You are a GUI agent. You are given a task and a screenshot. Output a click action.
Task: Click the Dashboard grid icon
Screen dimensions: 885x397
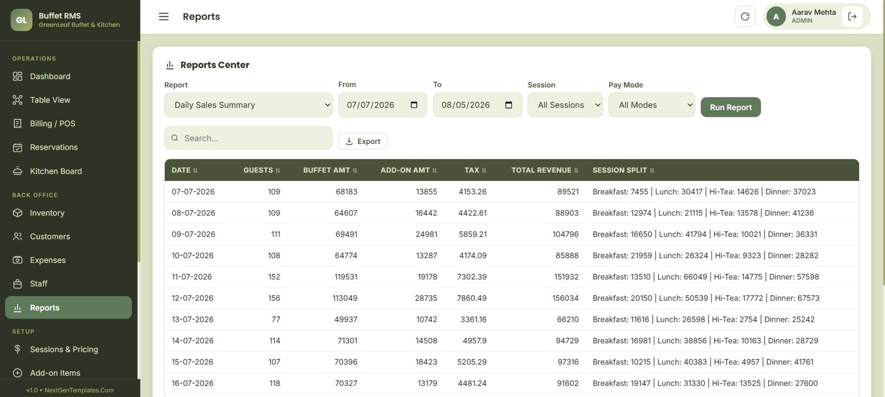[18, 76]
